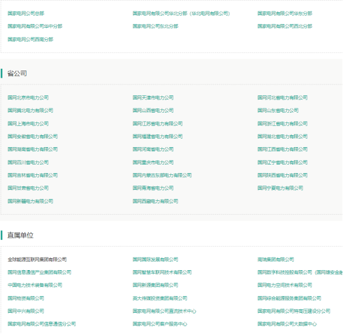The image size is (343, 334).
Task: Visit 国网河北省电力有限公司
Action: pyautogui.click(x=283, y=98)
